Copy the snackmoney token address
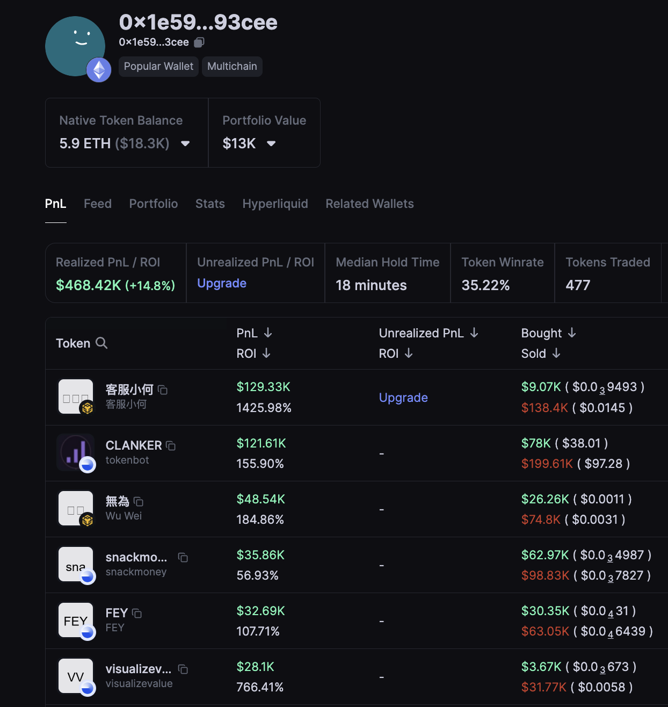 (x=183, y=558)
